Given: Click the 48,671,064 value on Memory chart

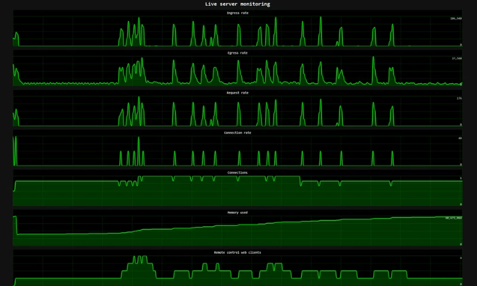Looking at the screenshot, I should click(454, 218).
